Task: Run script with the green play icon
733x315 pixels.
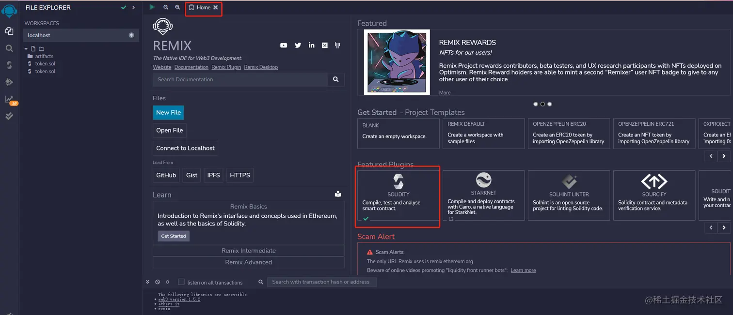Action: click(152, 7)
